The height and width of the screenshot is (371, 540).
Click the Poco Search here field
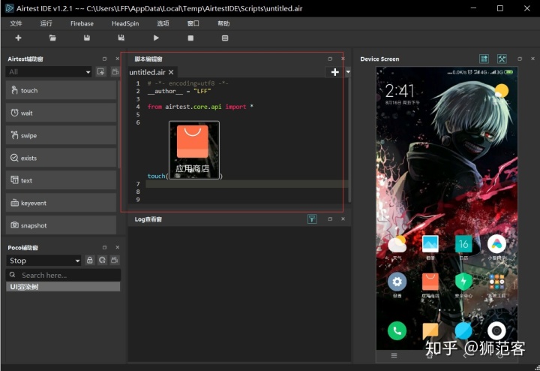tap(63, 275)
